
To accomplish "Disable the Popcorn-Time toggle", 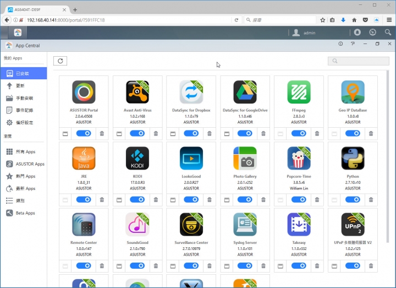I will click(x=299, y=199).
